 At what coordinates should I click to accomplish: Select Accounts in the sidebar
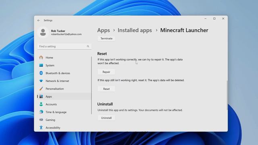[64, 104]
